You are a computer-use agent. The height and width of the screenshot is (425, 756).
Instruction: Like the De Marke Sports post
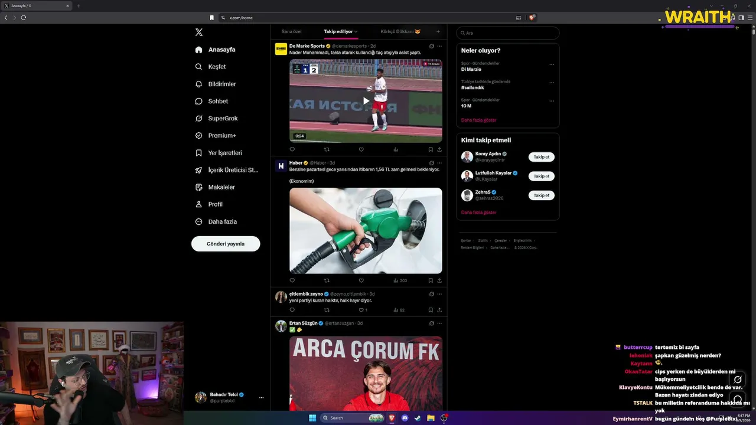361,150
